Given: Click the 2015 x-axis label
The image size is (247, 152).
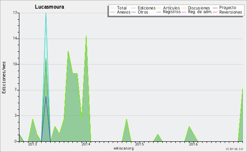Looking at the screenshot, I should [x=140, y=144].
